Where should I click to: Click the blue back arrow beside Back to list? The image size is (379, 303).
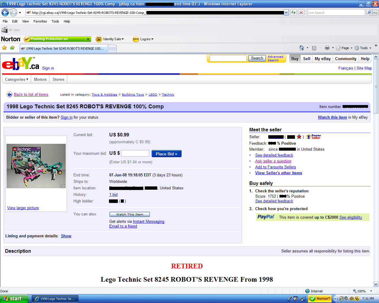9,94
